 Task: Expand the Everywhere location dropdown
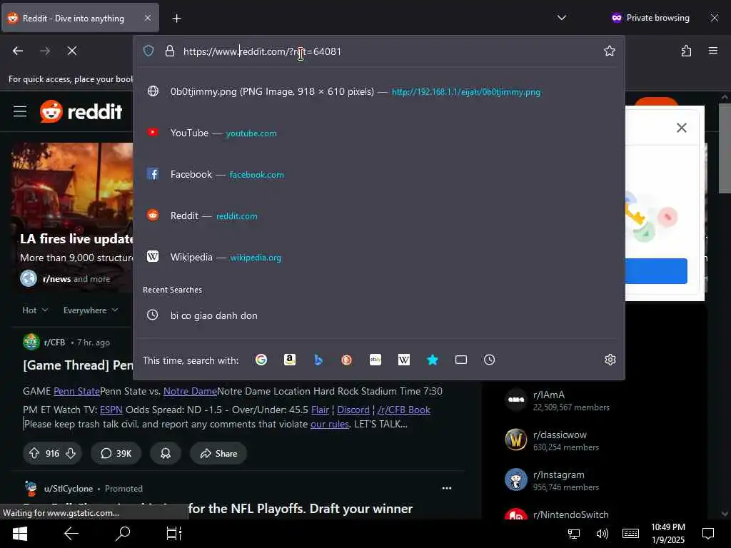point(91,310)
